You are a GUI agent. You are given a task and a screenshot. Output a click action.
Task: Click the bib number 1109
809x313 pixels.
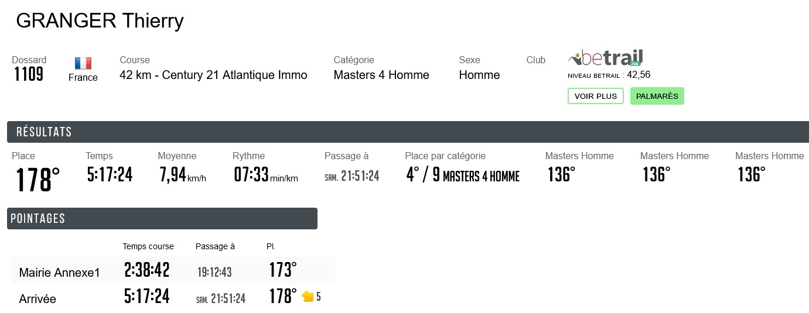click(29, 74)
